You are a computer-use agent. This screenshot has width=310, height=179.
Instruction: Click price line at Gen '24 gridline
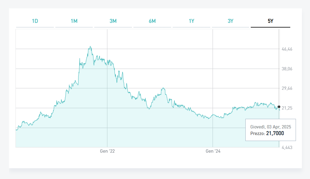[212, 115]
